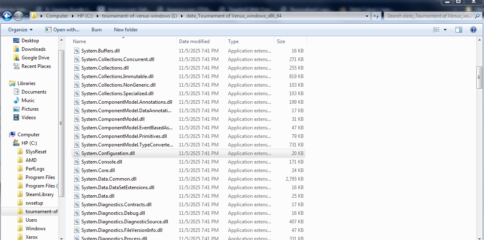The height and width of the screenshot is (240, 484).
Task: Open the swsetup folder in the tree
Action: point(34,203)
